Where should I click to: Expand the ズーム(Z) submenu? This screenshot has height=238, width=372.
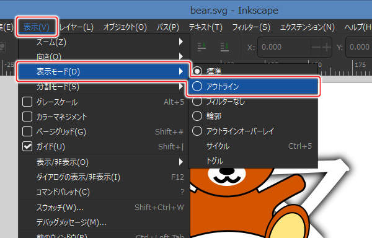(104, 42)
